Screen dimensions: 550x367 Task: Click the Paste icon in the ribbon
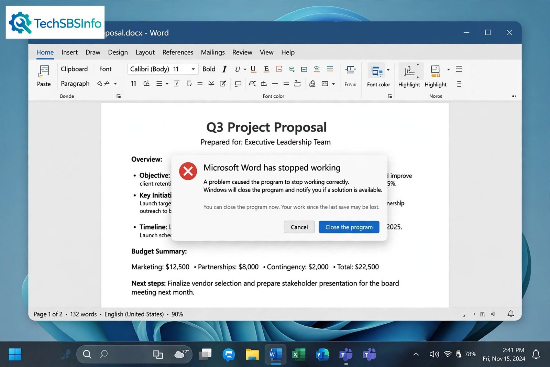coord(44,71)
